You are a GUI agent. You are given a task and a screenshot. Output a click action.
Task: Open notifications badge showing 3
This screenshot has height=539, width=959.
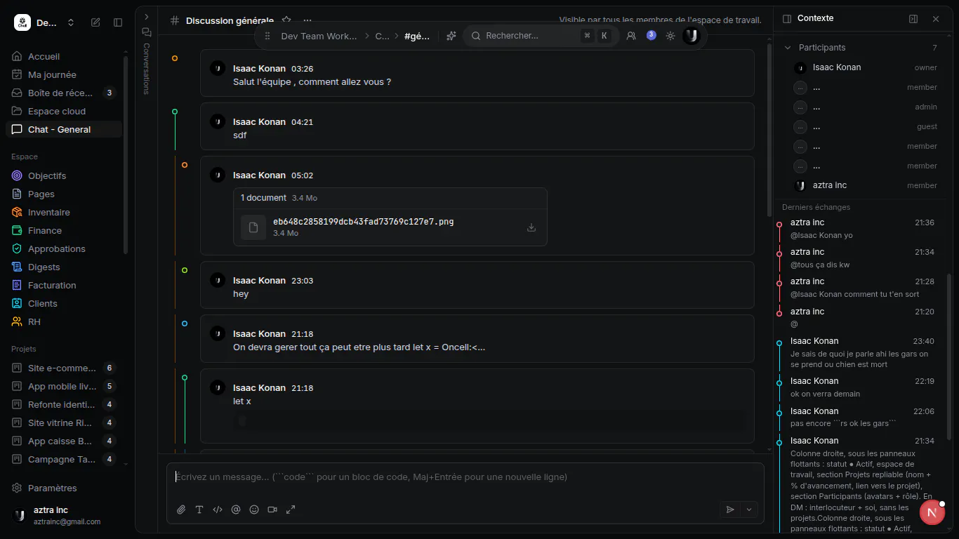pyautogui.click(x=652, y=35)
